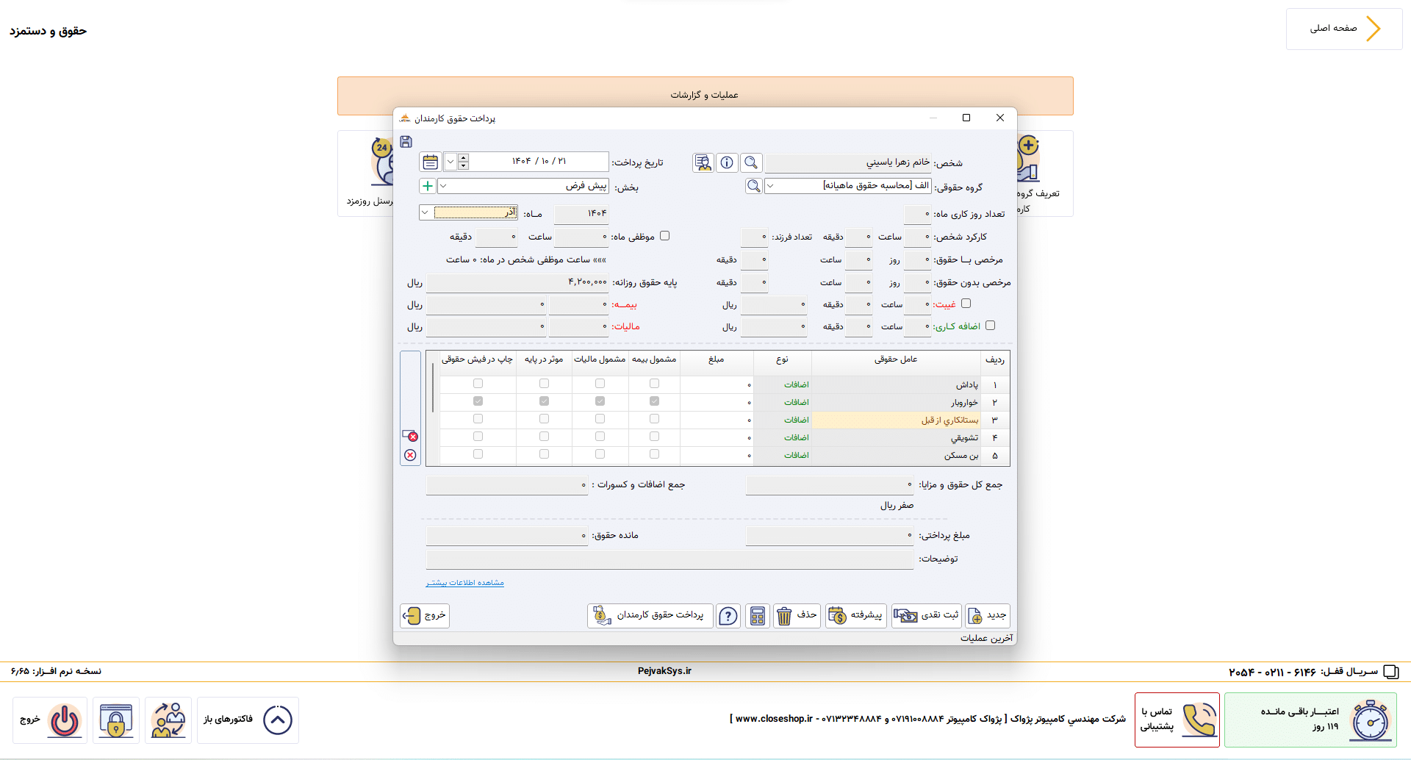
Task: Open the person details card icon
Action: point(703,162)
